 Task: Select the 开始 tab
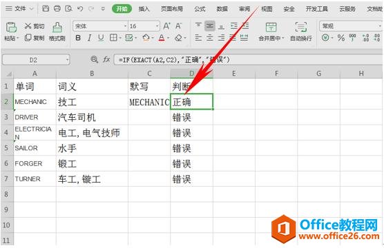(x=122, y=9)
